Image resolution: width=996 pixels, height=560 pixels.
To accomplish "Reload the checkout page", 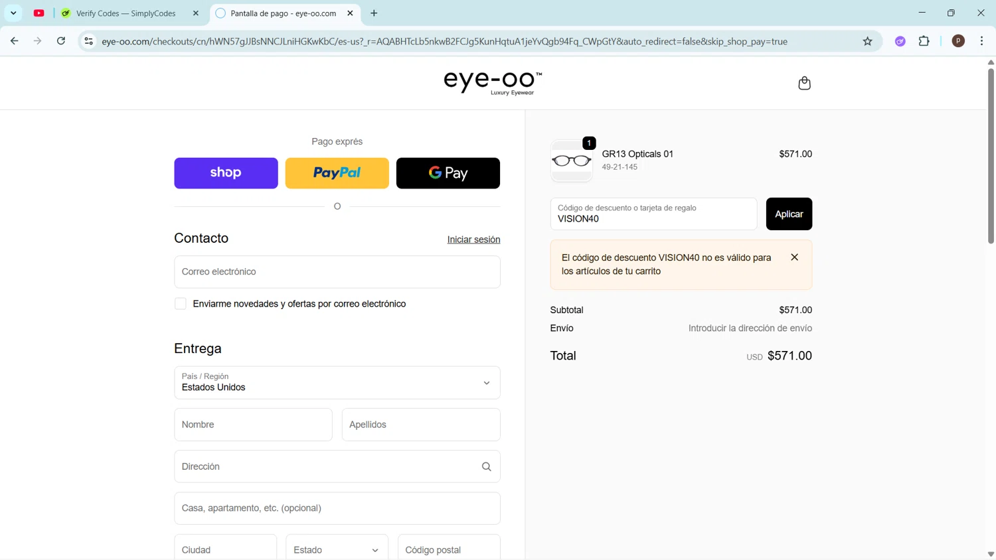I will point(61,41).
